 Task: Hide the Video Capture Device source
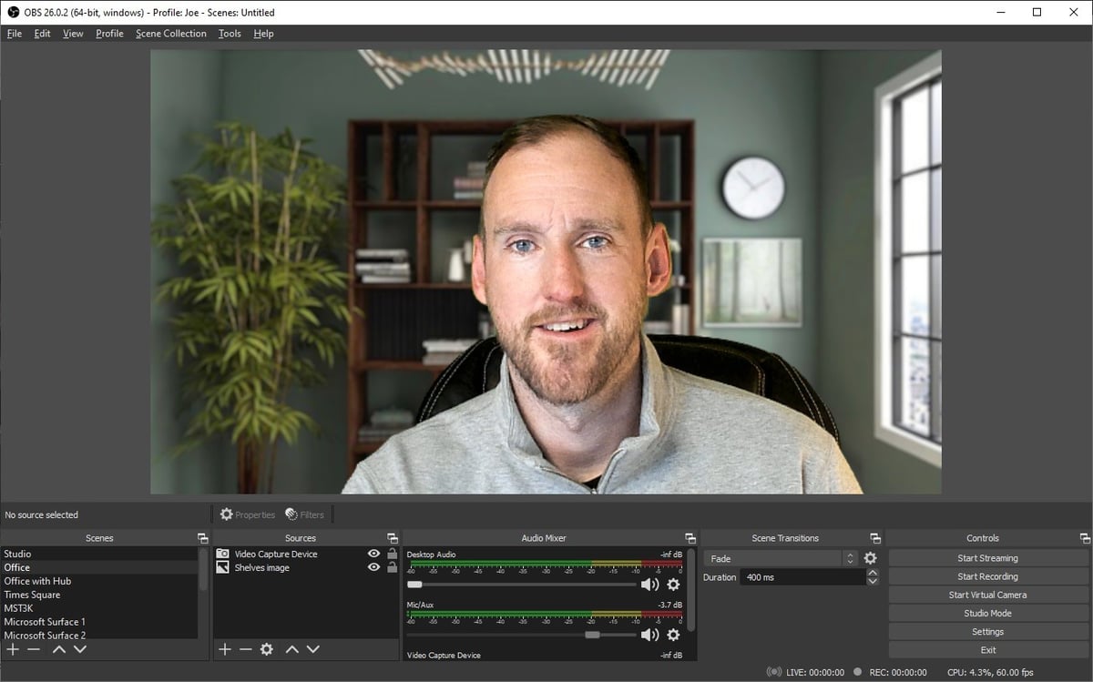pyautogui.click(x=373, y=553)
